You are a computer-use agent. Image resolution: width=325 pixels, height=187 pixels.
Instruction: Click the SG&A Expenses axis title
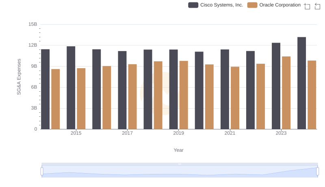point(19,77)
